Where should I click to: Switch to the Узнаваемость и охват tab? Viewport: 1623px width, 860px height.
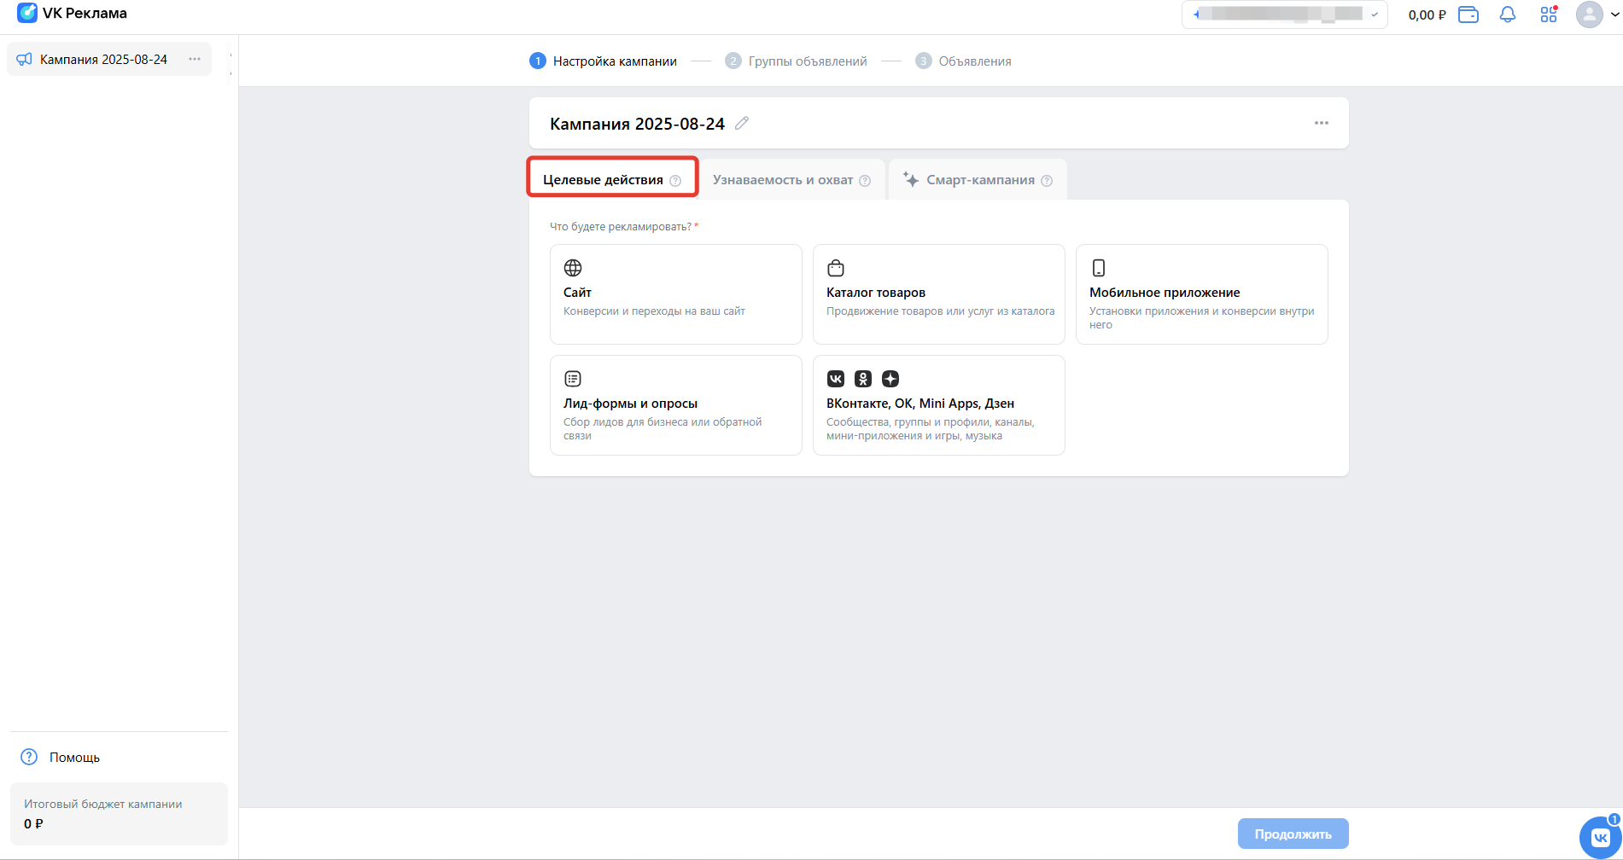[782, 180]
